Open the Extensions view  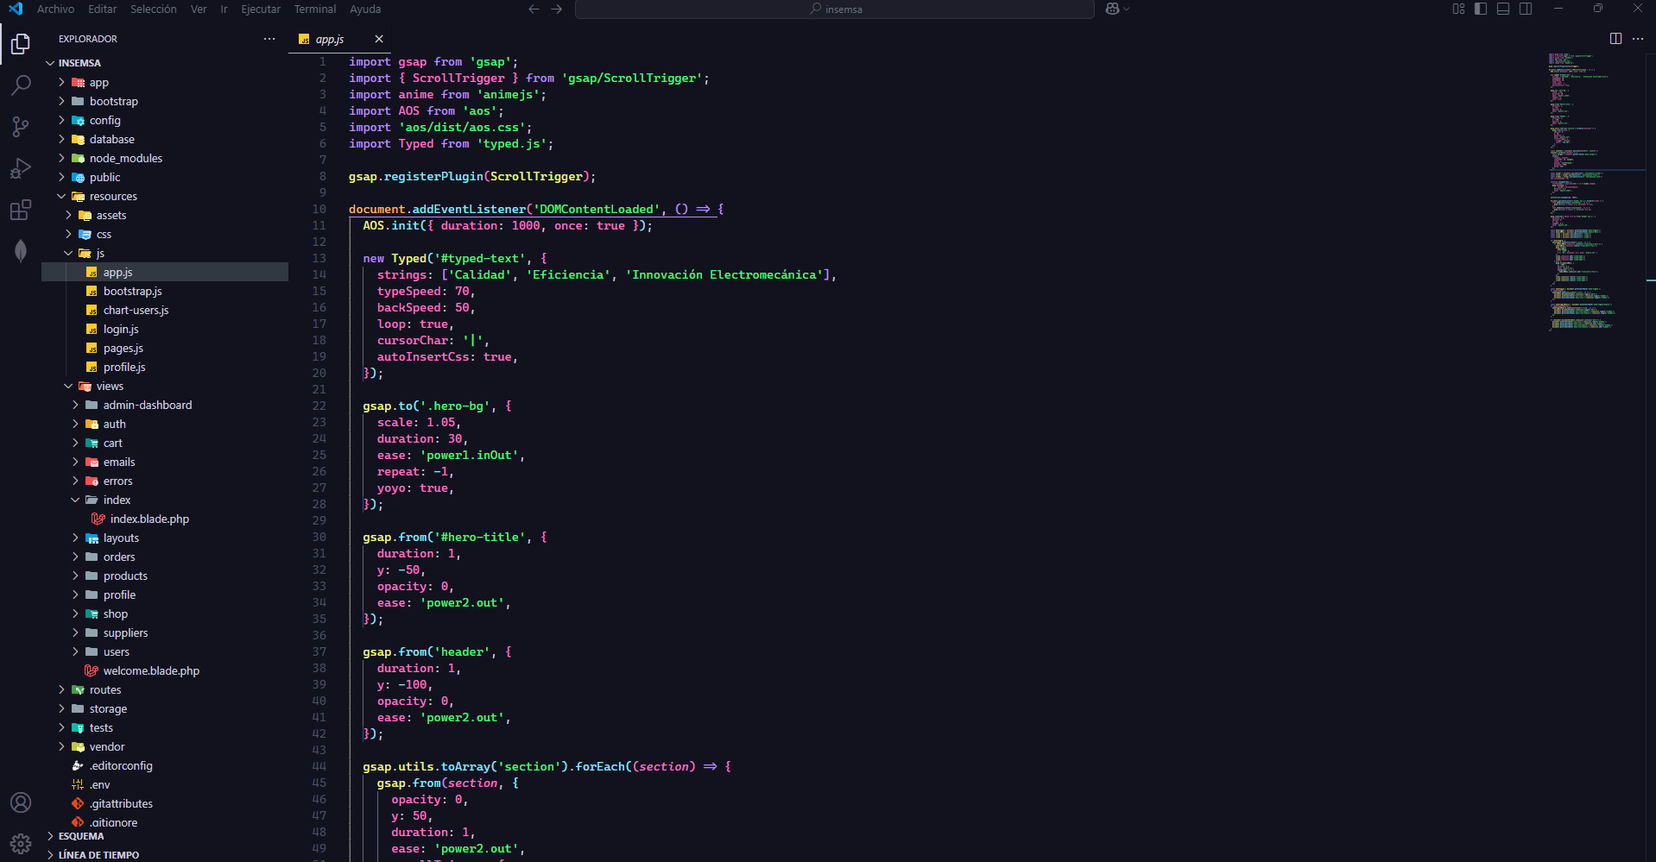pyautogui.click(x=21, y=209)
